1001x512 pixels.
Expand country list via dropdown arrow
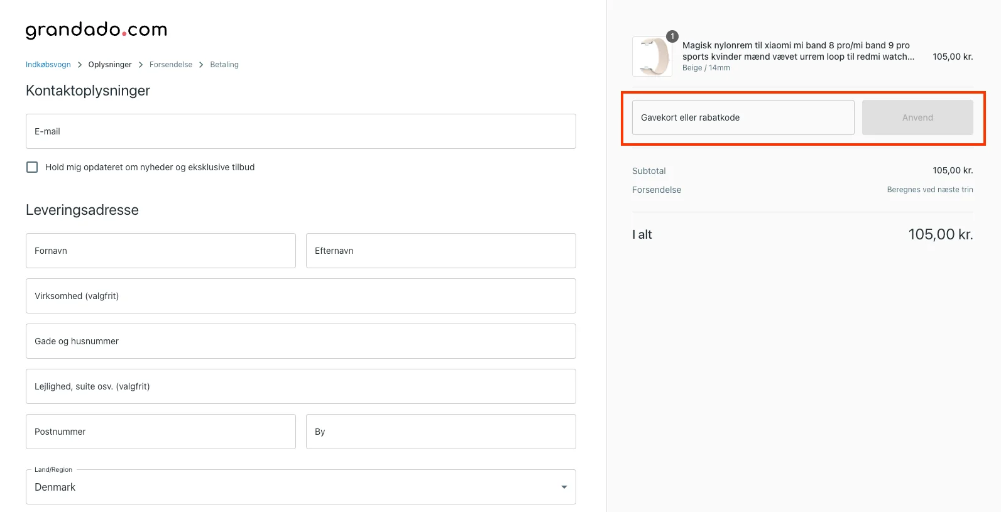point(564,487)
